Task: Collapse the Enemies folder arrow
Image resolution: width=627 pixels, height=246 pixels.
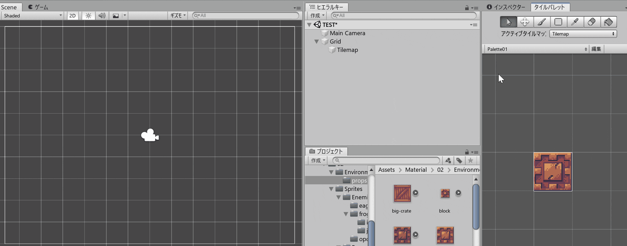Action: click(339, 197)
